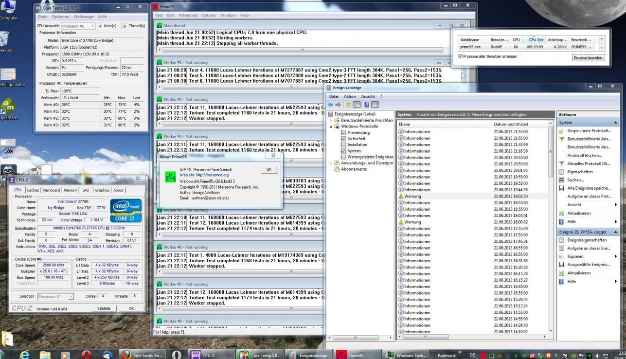Switch to the Caches tab in CPU-Z
Image resolution: width=626 pixels, height=359 pixels.
click(33, 190)
